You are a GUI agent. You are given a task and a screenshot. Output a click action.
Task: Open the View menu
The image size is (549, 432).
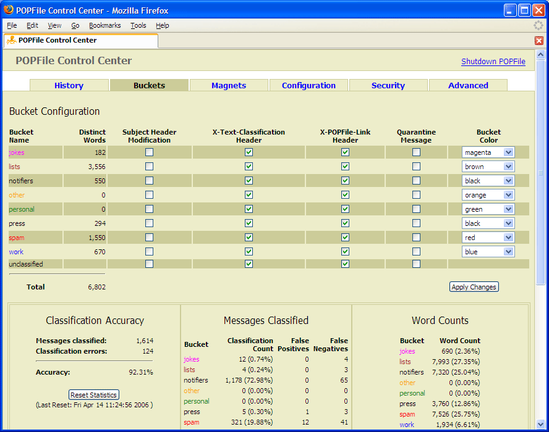point(54,25)
